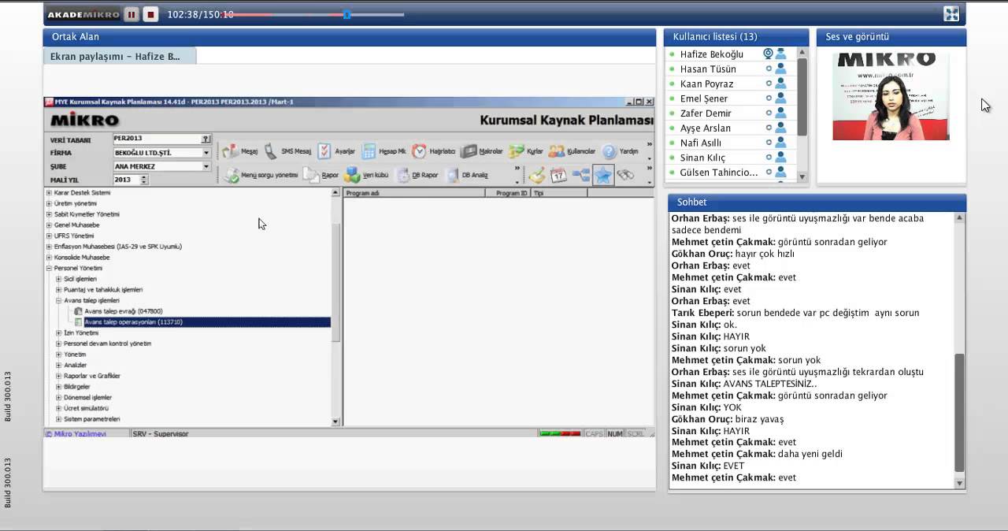Open DB Rapor tool
This screenshot has width=1008, height=531.
tap(417, 175)
